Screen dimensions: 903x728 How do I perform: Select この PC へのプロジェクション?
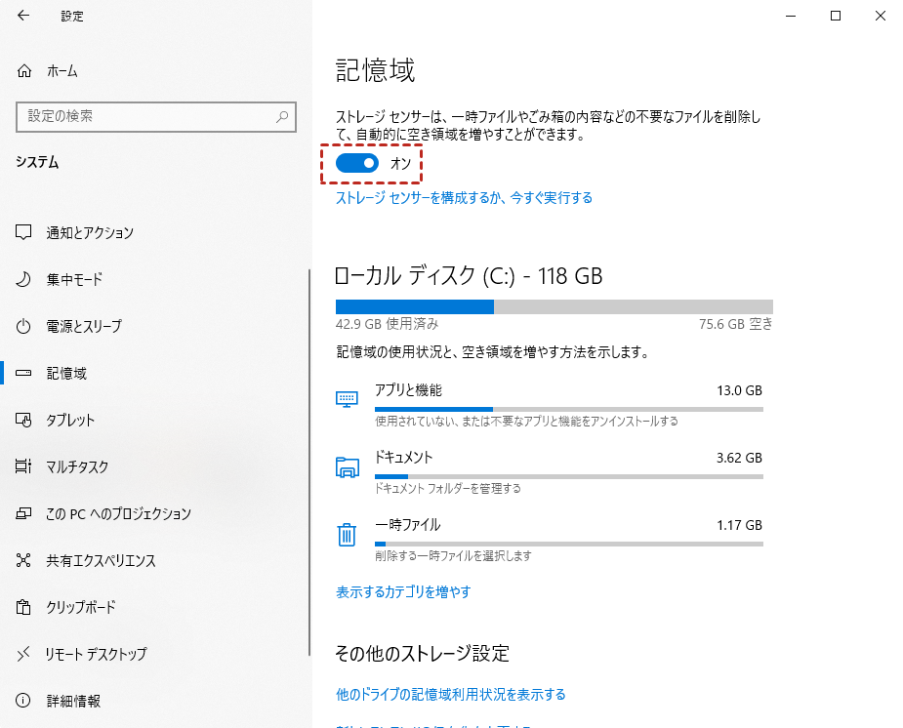pyautogui.click(x=119, y=513)
